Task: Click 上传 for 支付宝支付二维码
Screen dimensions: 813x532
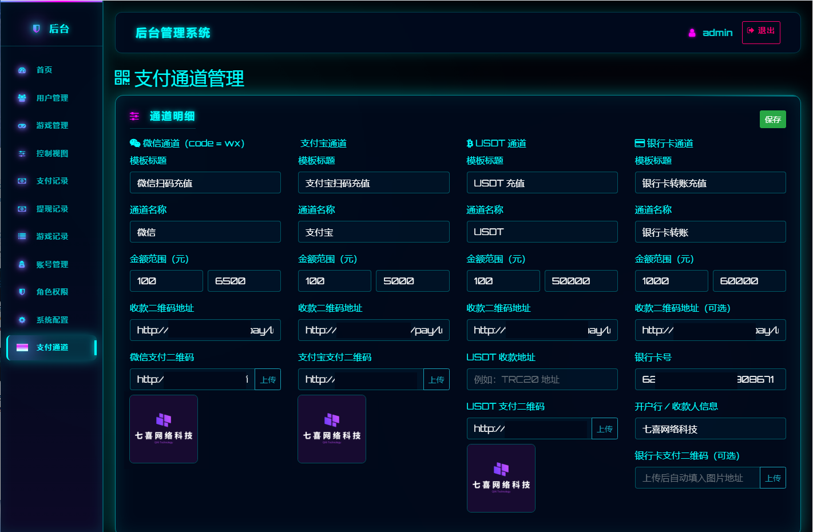Action: pyautogui.click(x=436, y=379)
